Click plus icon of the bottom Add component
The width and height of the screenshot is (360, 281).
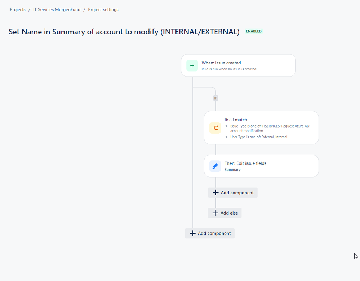click(193, 233)
